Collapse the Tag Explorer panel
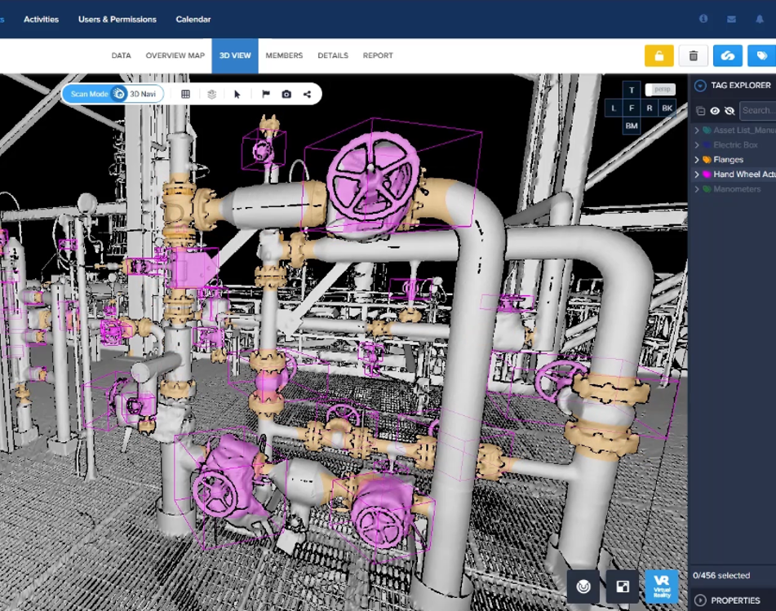The height and width of the screenshot is (611, 776). [x=700, y=86]
